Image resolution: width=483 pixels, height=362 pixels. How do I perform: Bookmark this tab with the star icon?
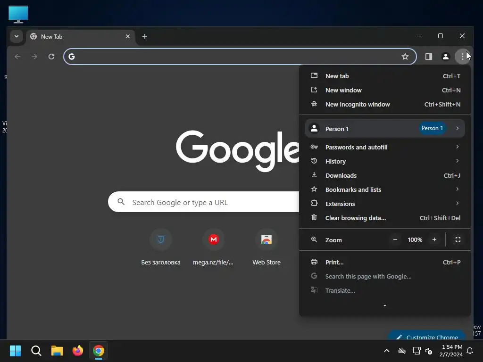[405, 57]
